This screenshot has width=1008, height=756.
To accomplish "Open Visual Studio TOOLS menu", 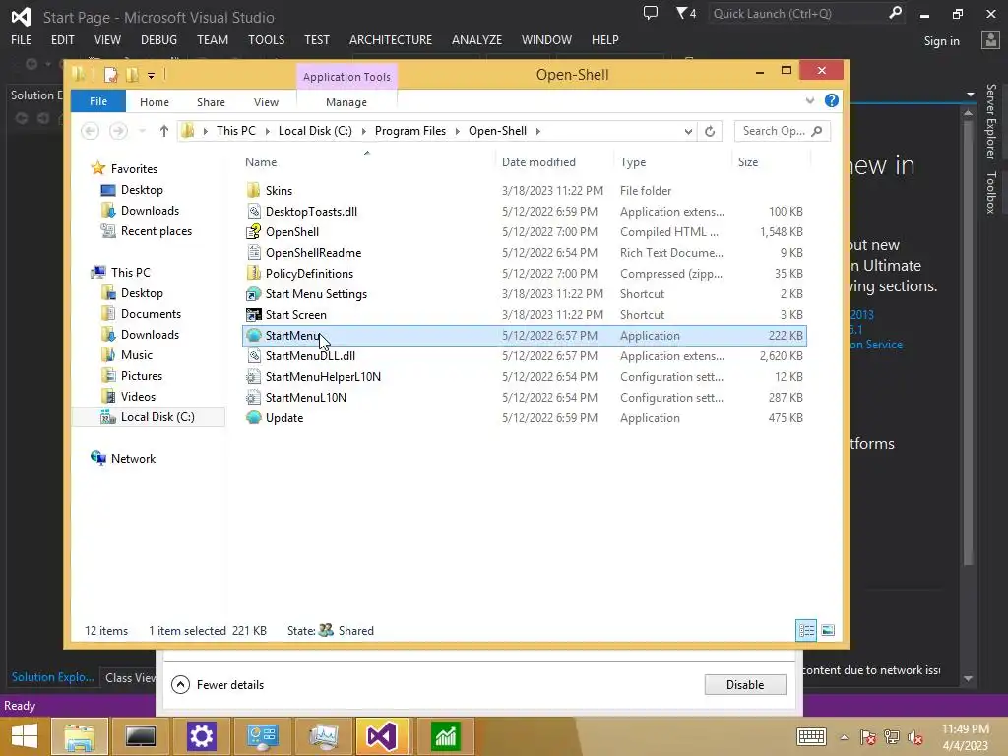I will click(266, 39).
